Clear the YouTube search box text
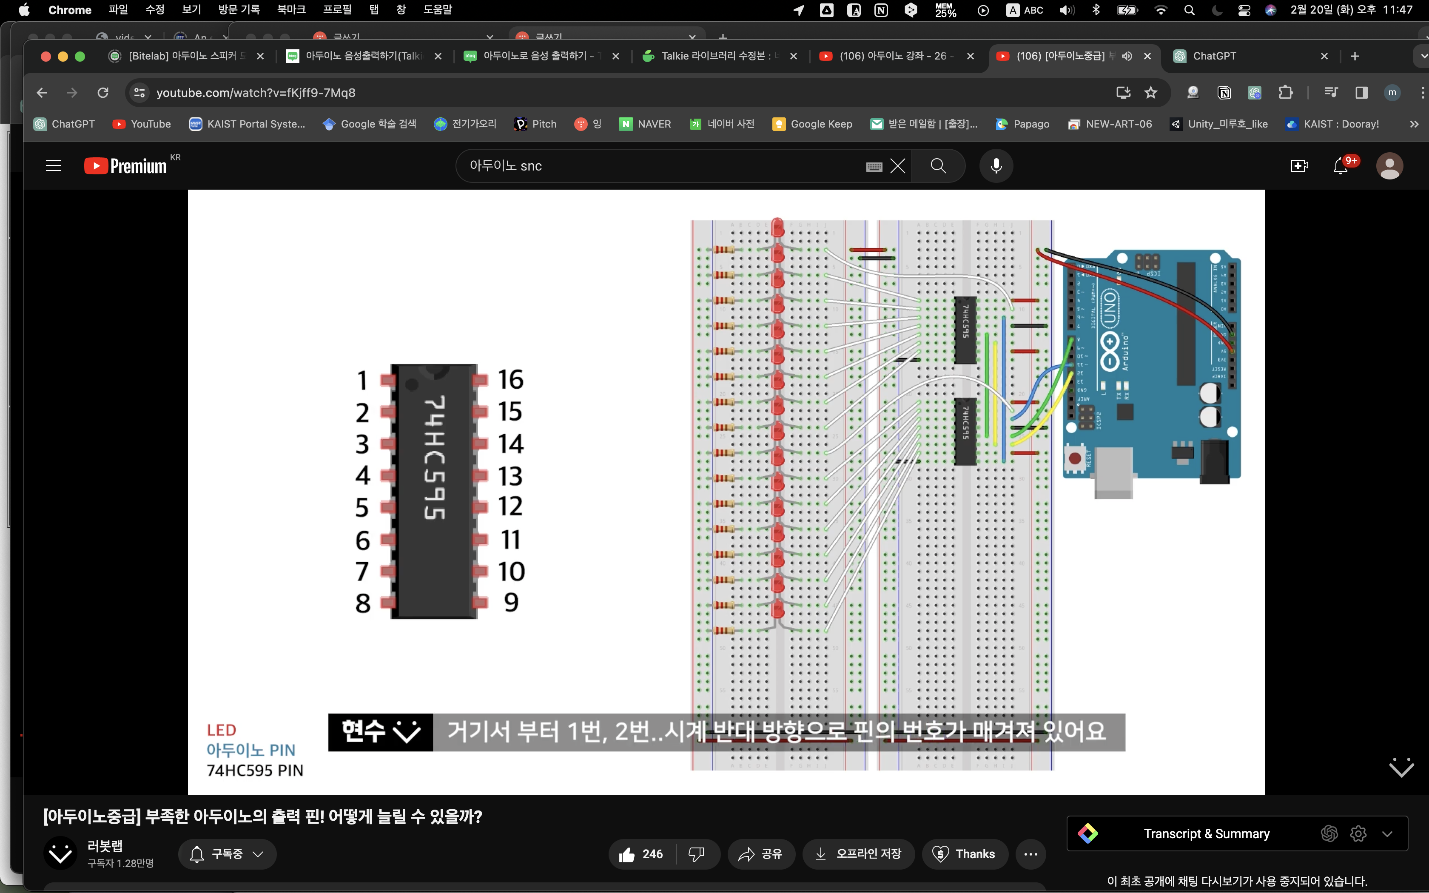Image resolution: width=1429 pixels, height=893 pixels. (897, 166)
